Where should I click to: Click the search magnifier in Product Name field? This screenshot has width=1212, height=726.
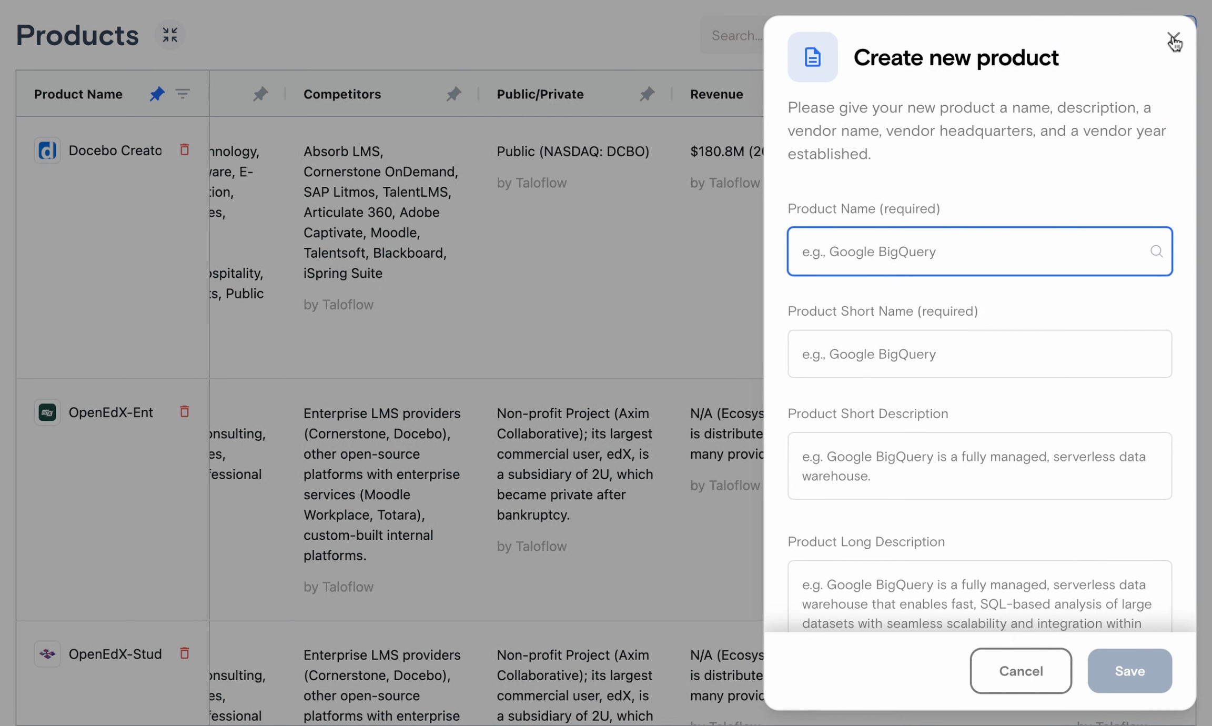point(1156,251)
